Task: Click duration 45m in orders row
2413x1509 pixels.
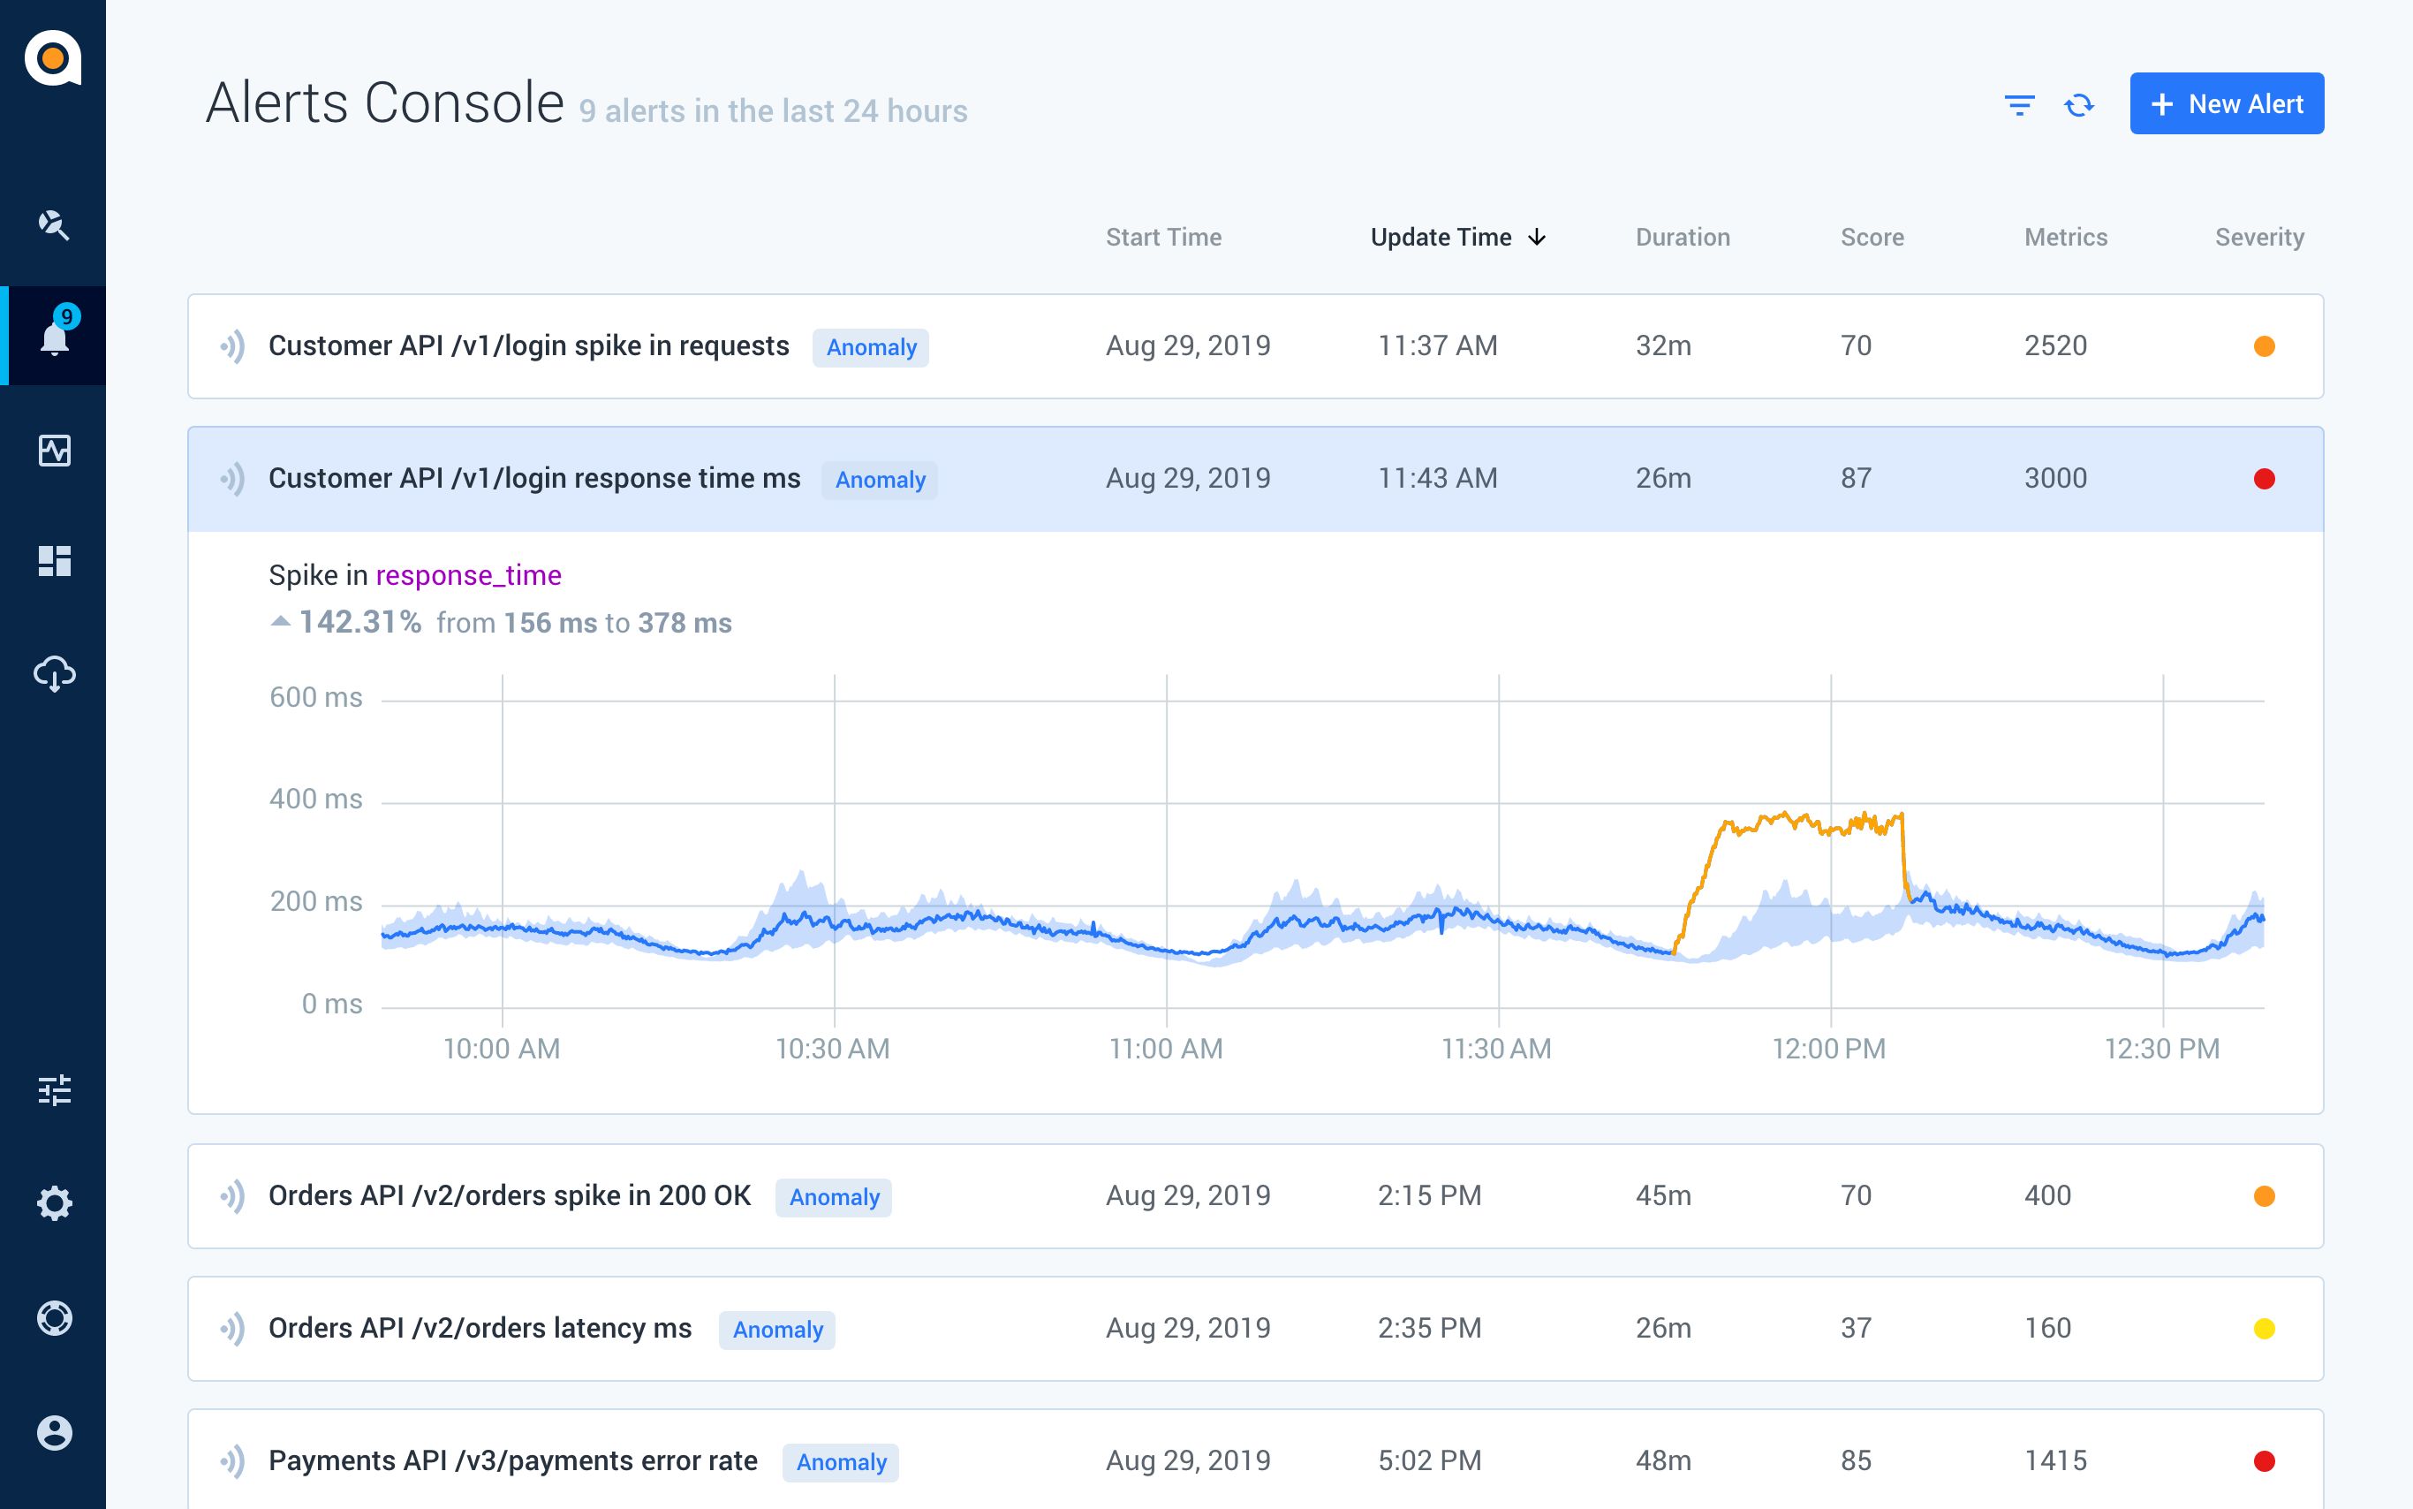Action: point(1663,1194)
